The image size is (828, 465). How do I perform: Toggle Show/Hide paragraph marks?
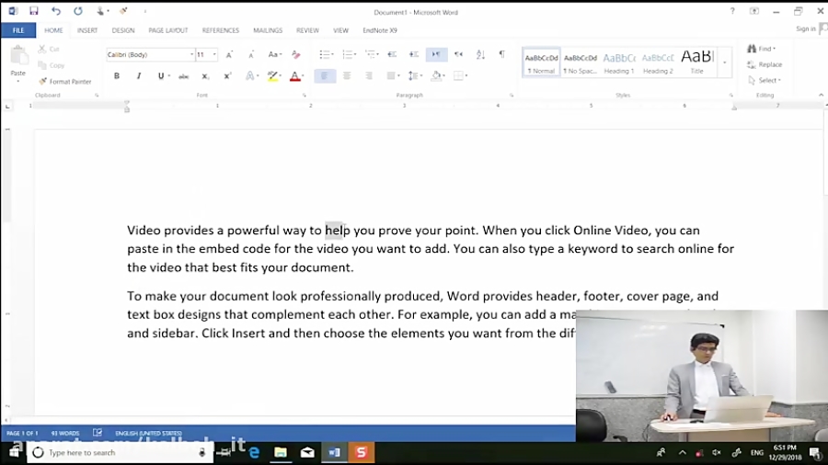click(x=501, y=54)
